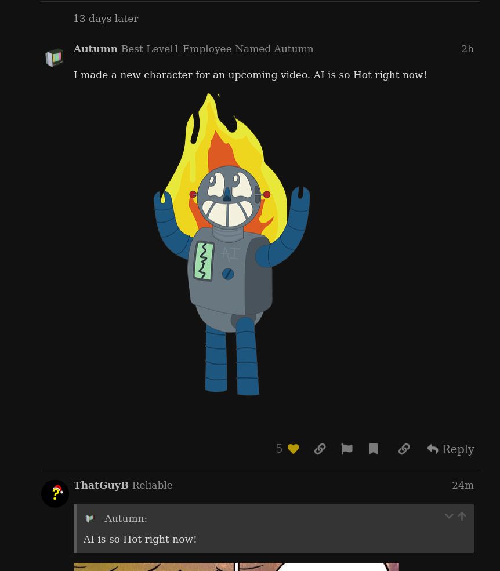Click the first chain link icon beside the heart
Screen dimensions: 500x571
(x=320, y=449)
